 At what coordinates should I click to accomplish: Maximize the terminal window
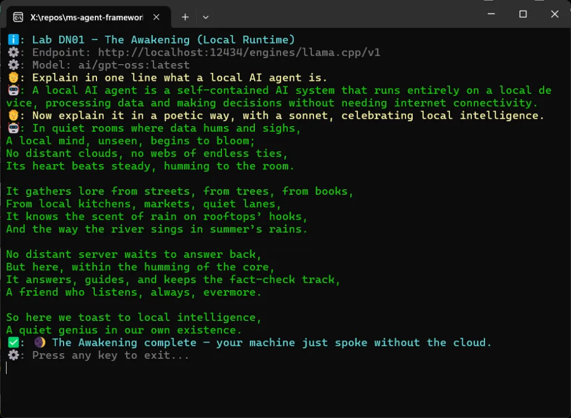523,14
